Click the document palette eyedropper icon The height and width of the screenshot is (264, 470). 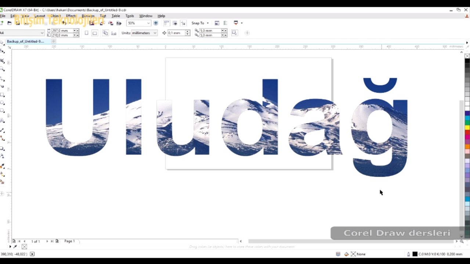click(15, 247)
